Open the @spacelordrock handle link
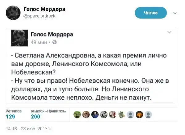Screen dimensions: 185x135 pyautogui.click(x=39, y=16)
